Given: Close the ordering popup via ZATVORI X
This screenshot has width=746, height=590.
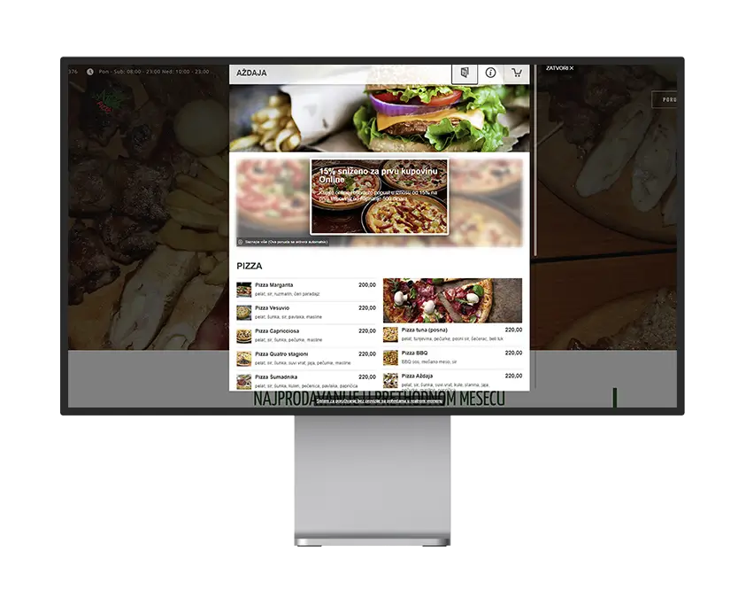Looking at the screenshot, I should tap(559, 68).
